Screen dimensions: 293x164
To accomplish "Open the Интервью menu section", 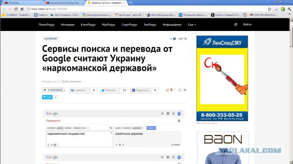I will (68, 25).
